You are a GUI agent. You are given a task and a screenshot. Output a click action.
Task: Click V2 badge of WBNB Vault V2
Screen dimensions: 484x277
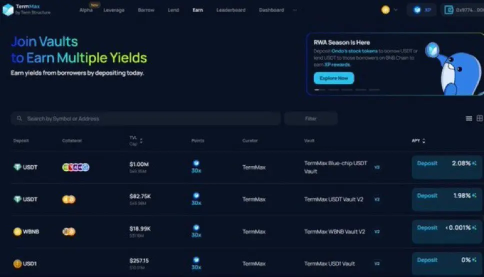[377, 231]
